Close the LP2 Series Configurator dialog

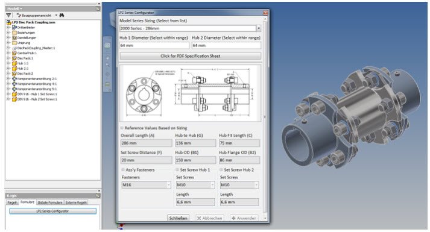tap(265, 13)
